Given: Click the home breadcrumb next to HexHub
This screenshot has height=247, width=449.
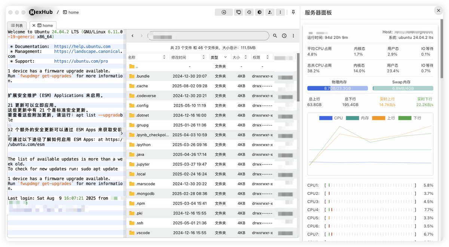Looking at the screenshot, I should click(x=71, y=12).
